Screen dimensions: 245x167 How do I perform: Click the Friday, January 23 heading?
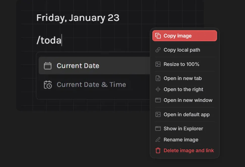point(78,18)
